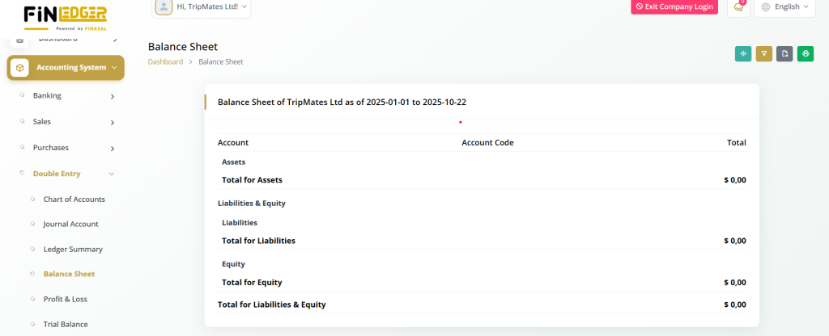Expand the Sales submenu arrow
This screenshot has height=336, width=829.
click(x=112, y=123)
